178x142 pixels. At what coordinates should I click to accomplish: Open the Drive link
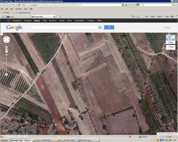click(x=69, y=21)
